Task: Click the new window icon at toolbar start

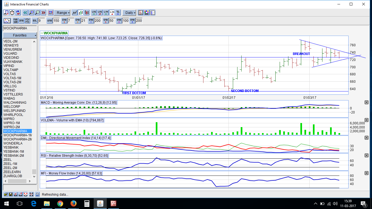Action: (x=6, y=13)
